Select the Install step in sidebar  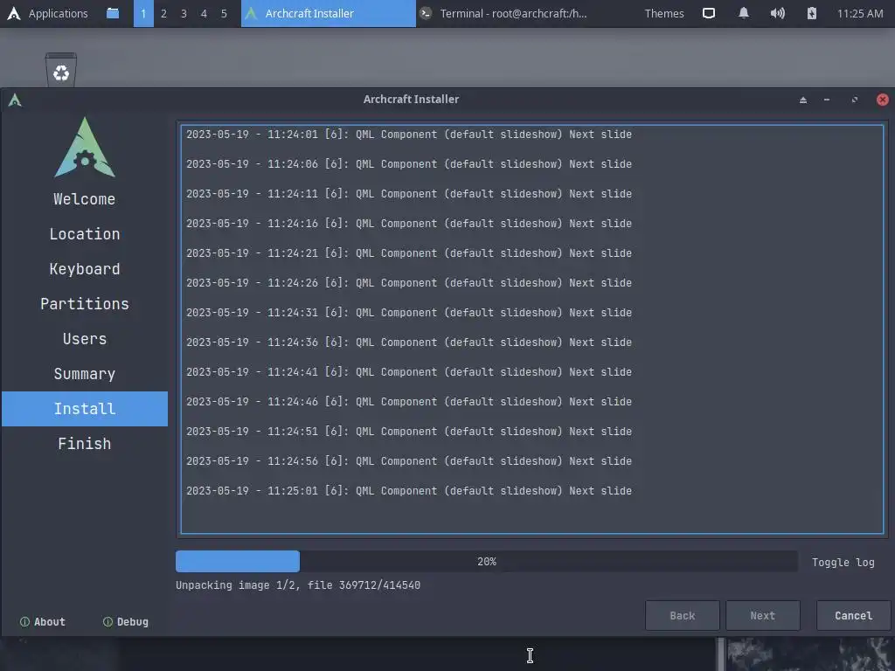pyautogui.click(x=85, y=409)
